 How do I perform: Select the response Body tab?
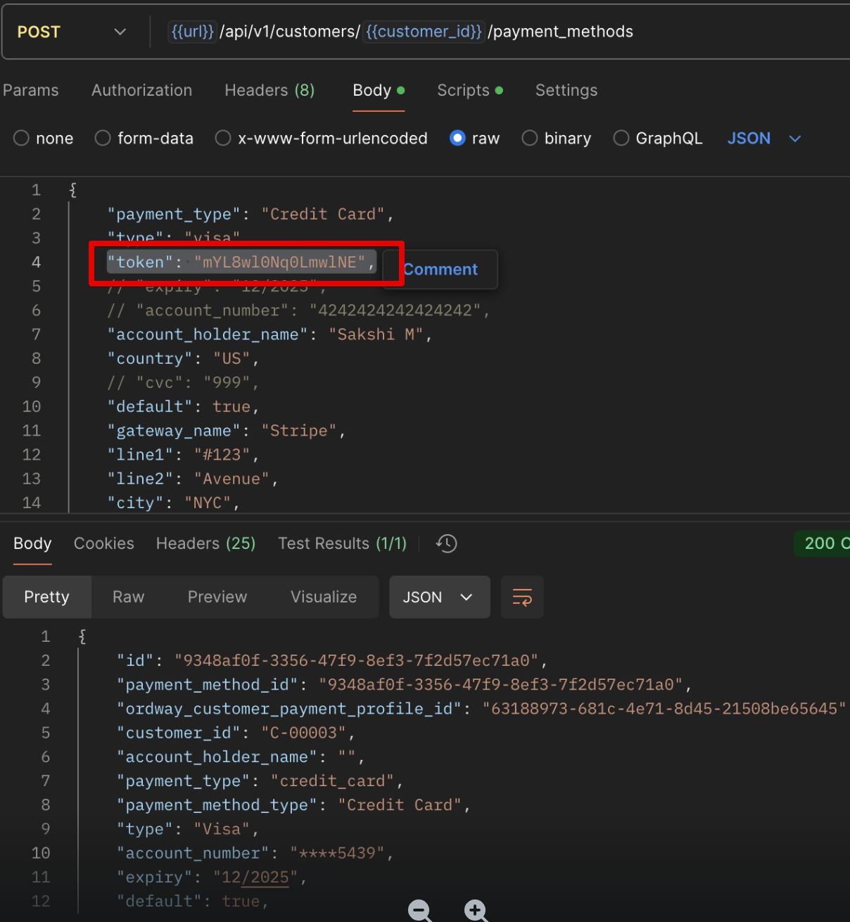point(32,543)
